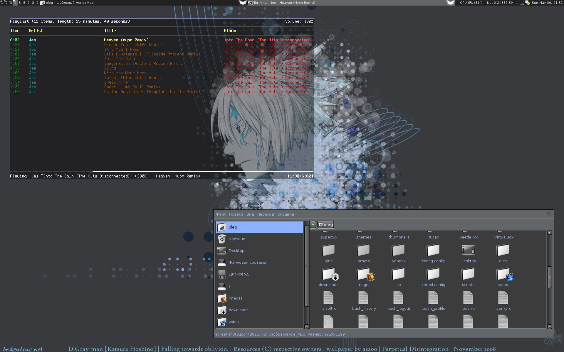Screen dimensions: 564x352
Task: Click the oleg path bar button
Action: pyautogui.click(x=326, y=224)
